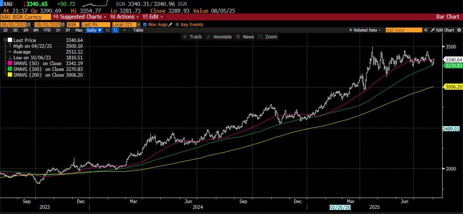Activate the Track crosshair tool
This screenshot has width=463, height=214.
coord(192,37)
